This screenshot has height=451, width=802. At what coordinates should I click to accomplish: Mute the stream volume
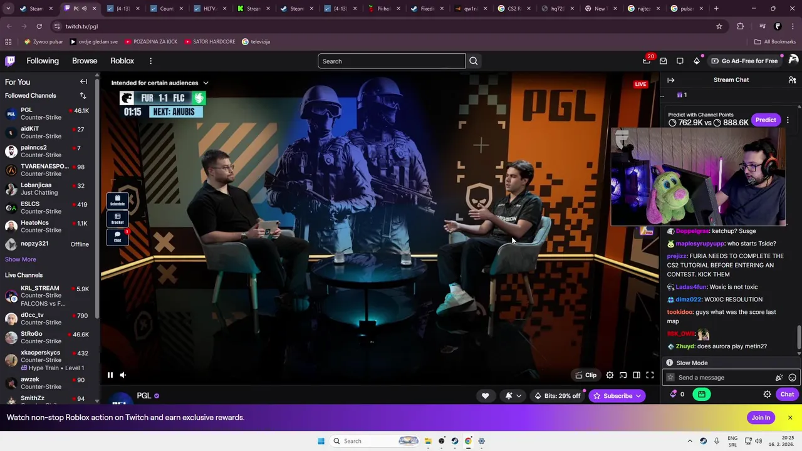click(123, 375)
